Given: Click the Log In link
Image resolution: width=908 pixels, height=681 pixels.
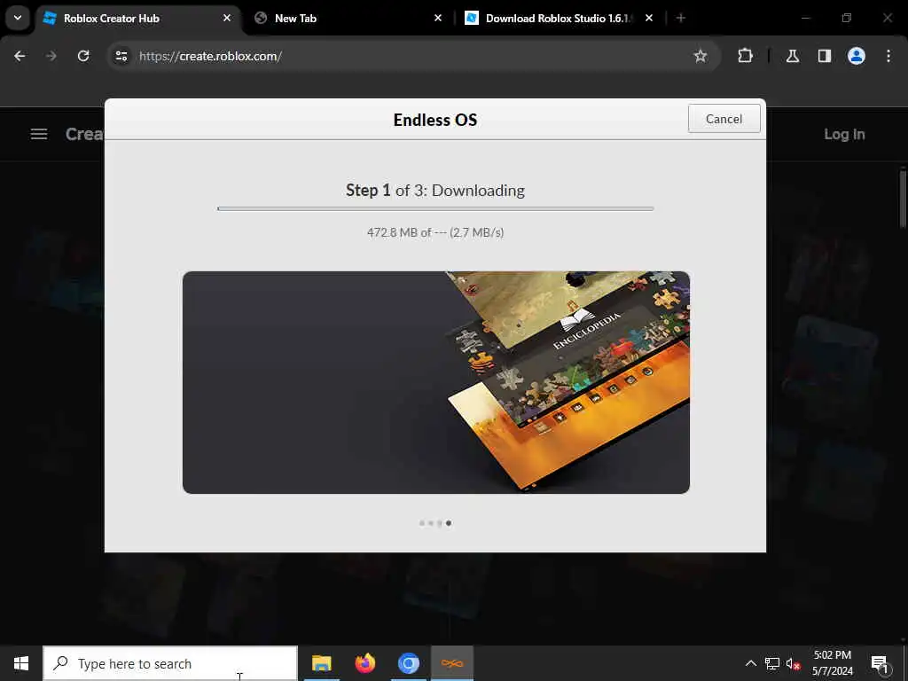Looking at the screenshot, I should tap(844, 135).
